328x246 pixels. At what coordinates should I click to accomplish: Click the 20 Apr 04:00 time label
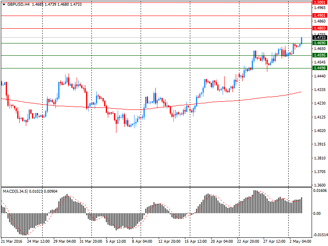tap(222, 241)
